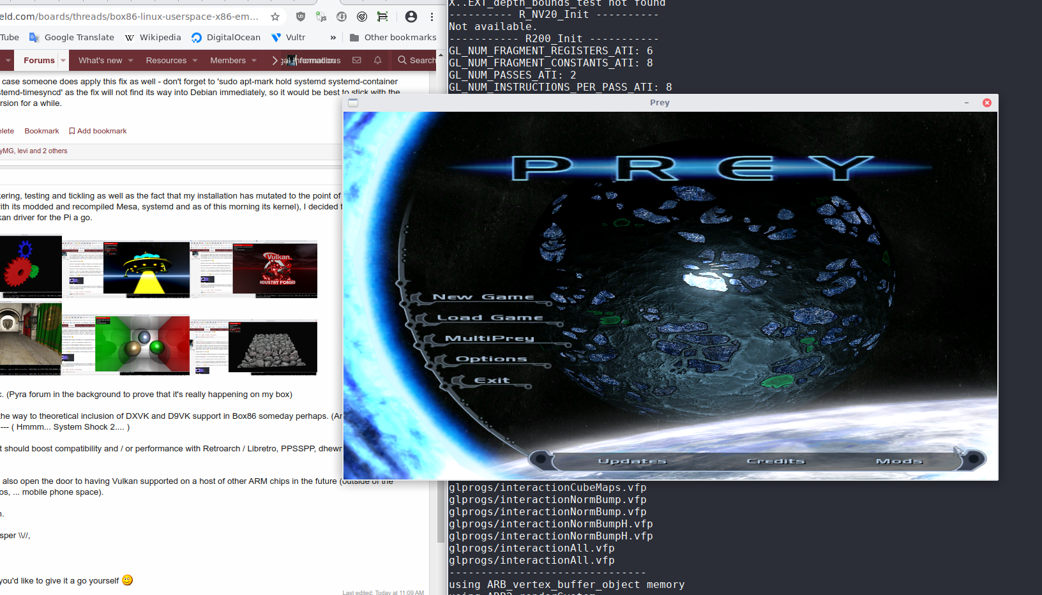Expand the What's new dropdown arrow
This screenshot has width=1042, height=595.
131,61
